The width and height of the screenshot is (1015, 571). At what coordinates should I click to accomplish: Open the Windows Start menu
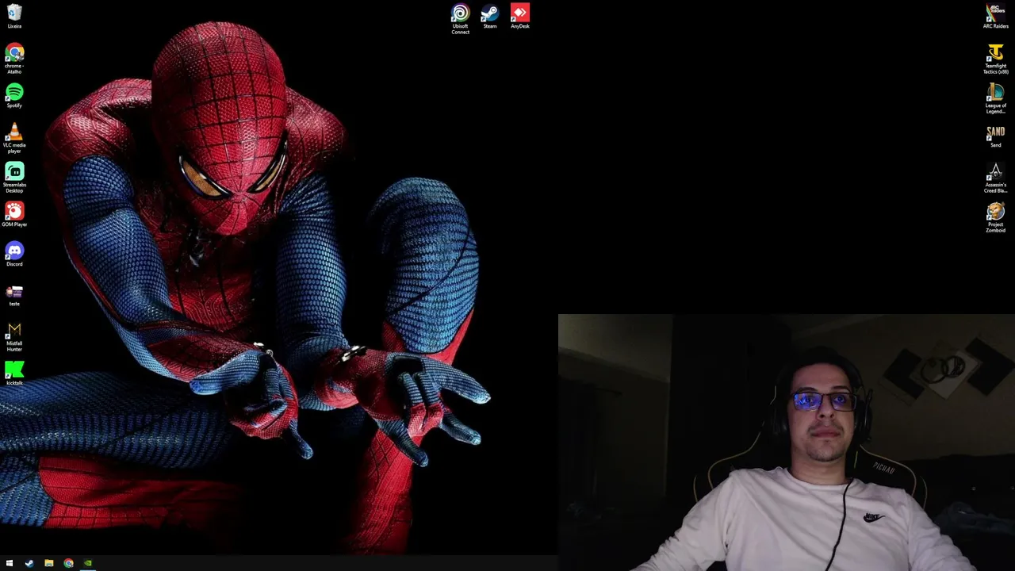10,563
